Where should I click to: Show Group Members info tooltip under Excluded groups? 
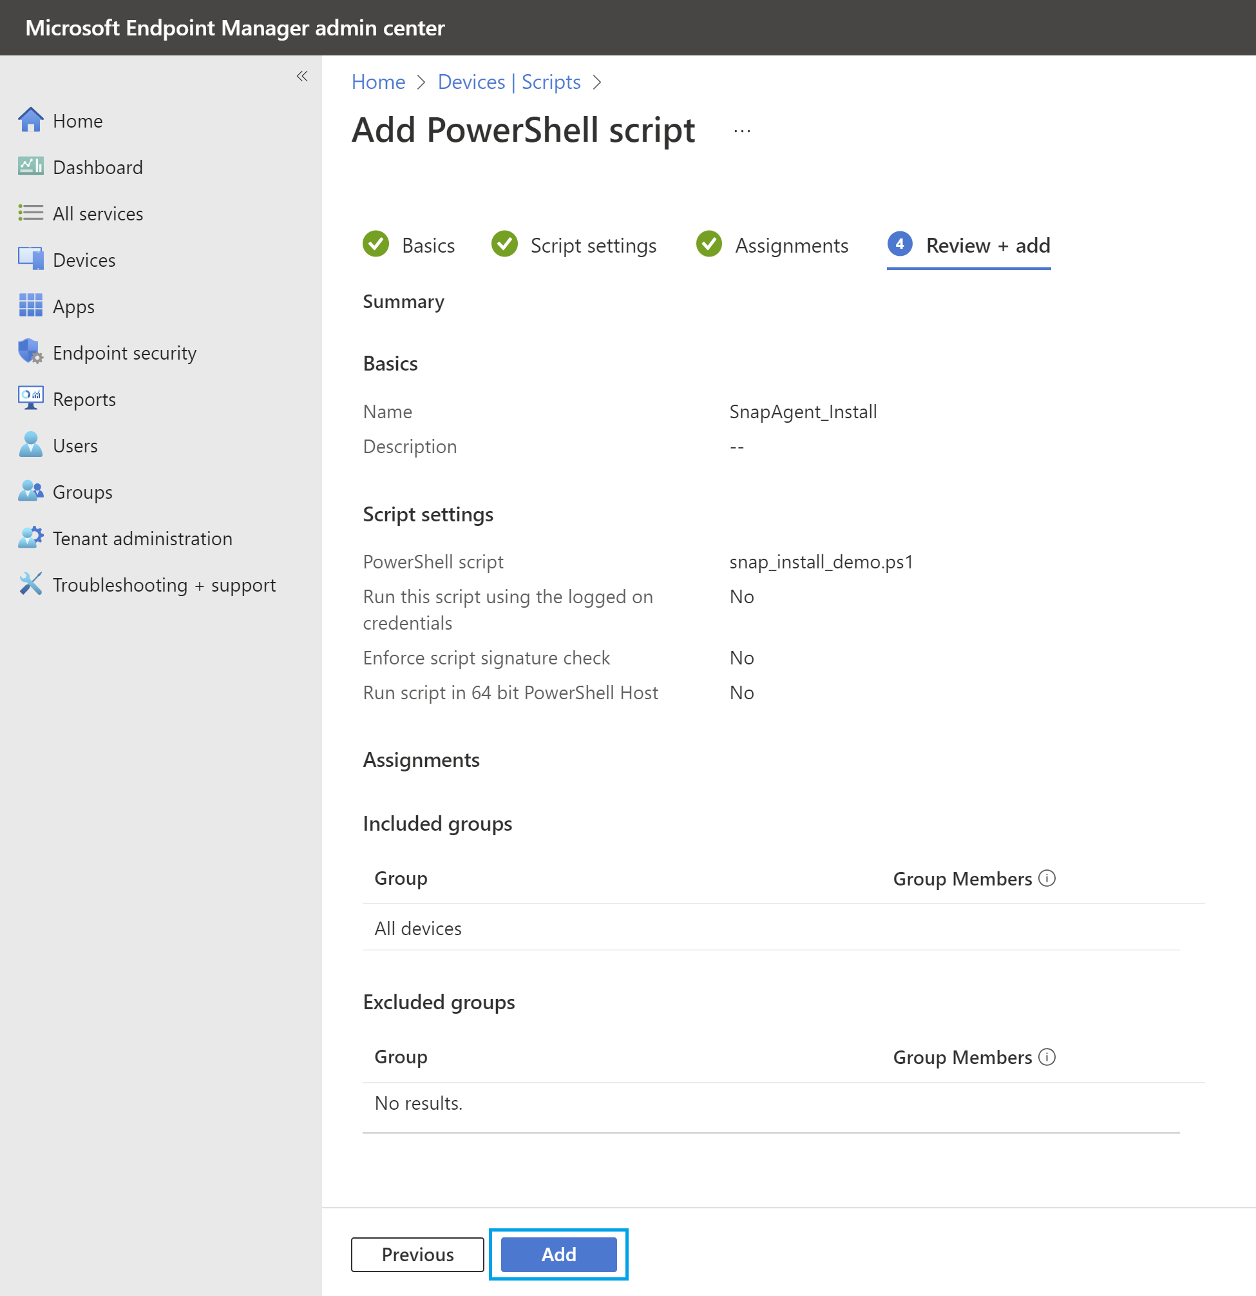pos(1047,1058)
